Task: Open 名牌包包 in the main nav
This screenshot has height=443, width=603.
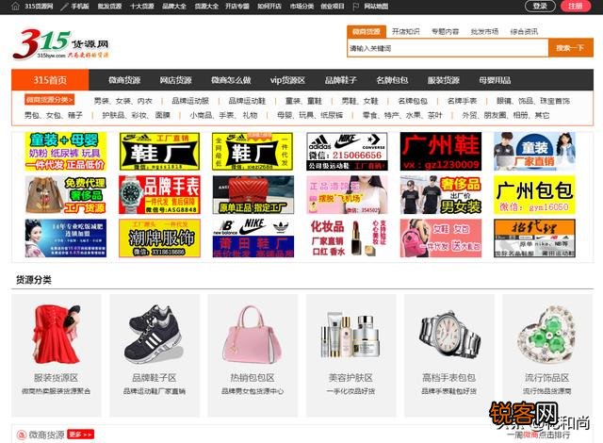Action: coord(392,80)
